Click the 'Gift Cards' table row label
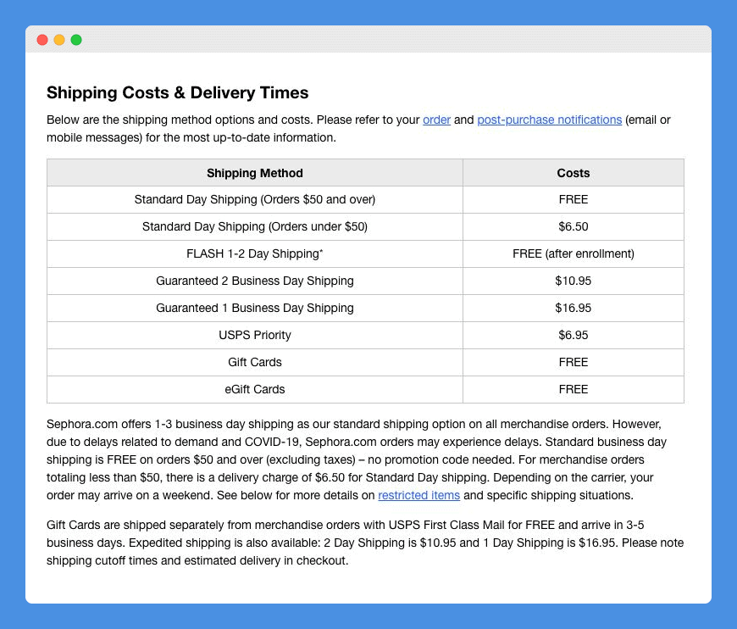The image size is (737, 629). pos(255,362)
